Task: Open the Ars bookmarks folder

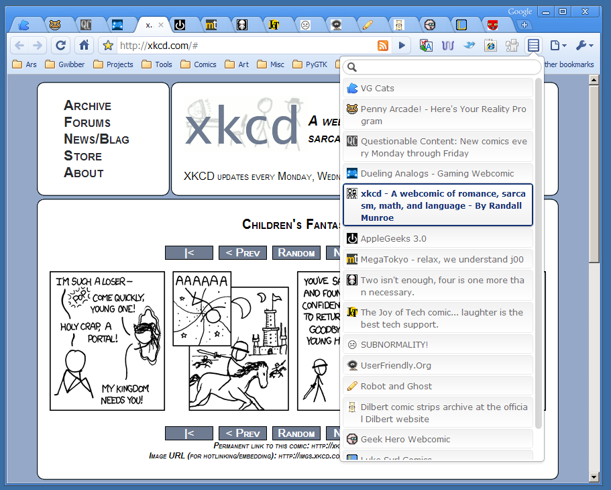Action: (x=25, y=64)
